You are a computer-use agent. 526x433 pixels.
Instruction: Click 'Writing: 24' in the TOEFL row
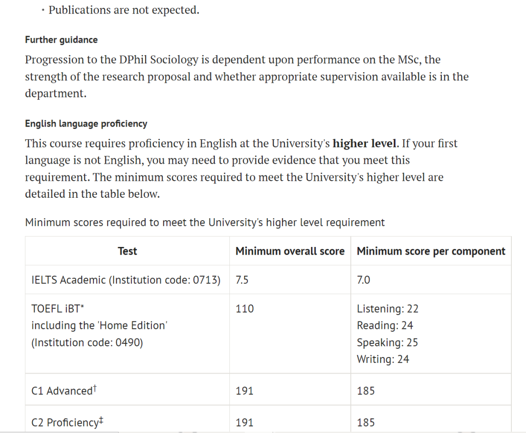[383, 359]
